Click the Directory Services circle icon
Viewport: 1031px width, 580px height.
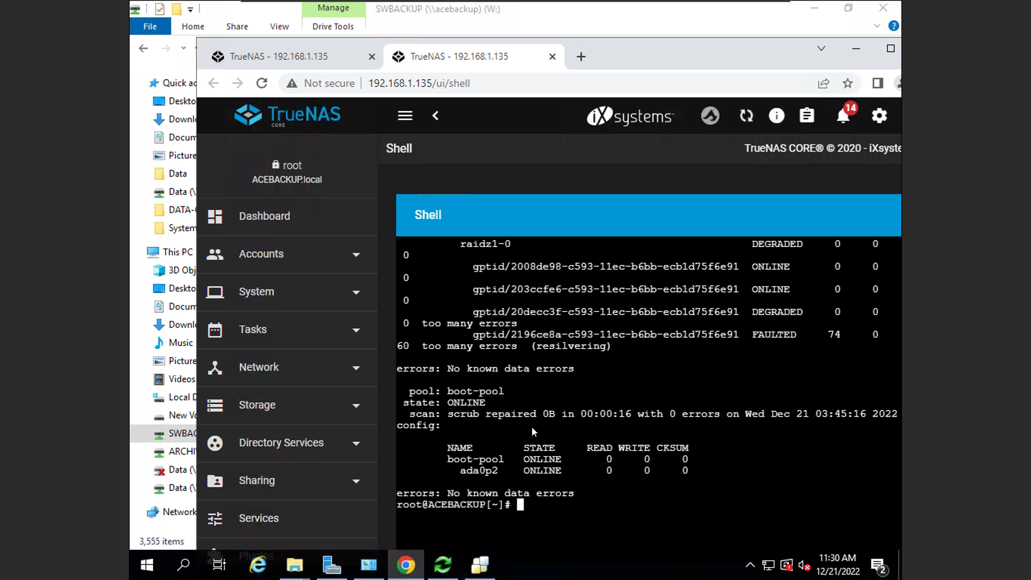[x=215, y=443]
